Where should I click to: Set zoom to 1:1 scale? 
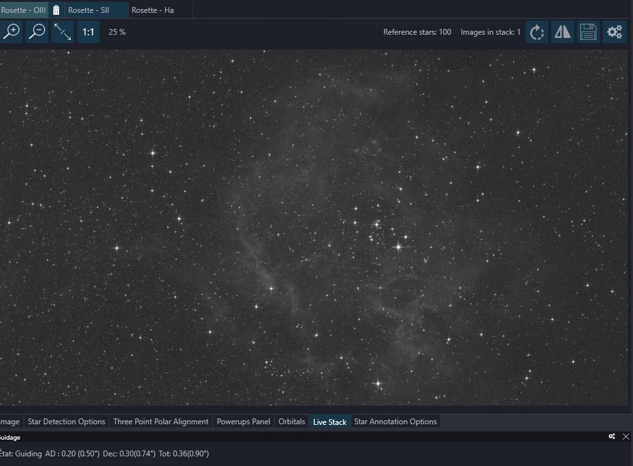coord(88,32)
